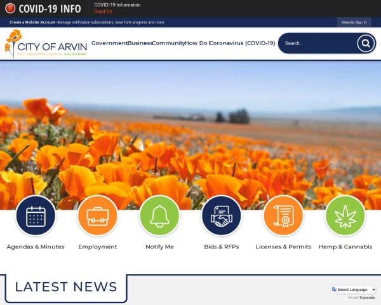Viewport: 381px width, 305px height.
Task: Click the Create a Website Account link
Action: (x=32, y=22)
